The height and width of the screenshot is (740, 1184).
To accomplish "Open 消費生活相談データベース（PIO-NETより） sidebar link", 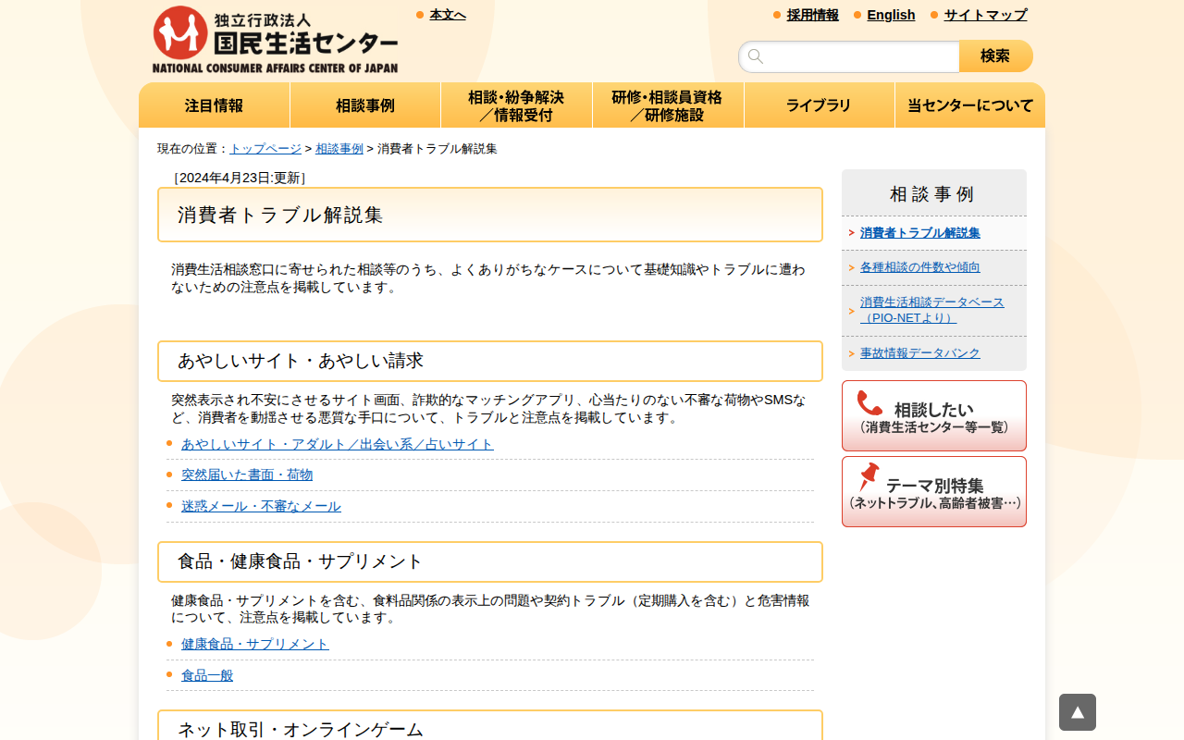I will click(x=932, y=310).
